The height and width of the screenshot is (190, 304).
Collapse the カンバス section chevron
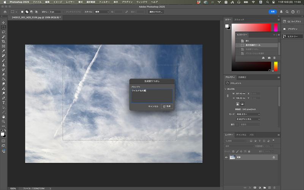click(225, 89)
